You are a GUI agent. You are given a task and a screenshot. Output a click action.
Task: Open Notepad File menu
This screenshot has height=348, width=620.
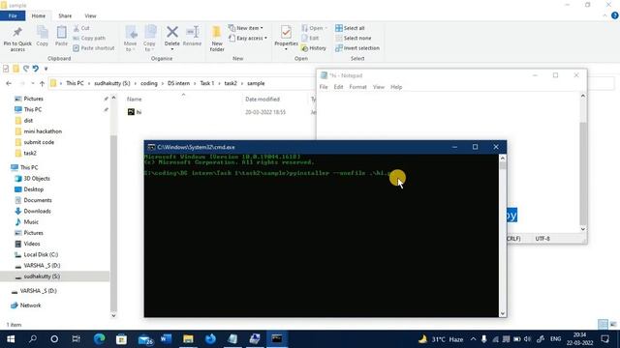324,87
